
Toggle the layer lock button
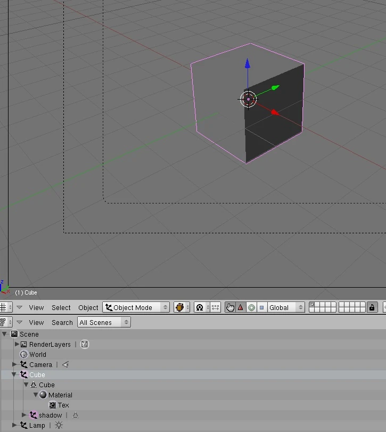[372, 307]
